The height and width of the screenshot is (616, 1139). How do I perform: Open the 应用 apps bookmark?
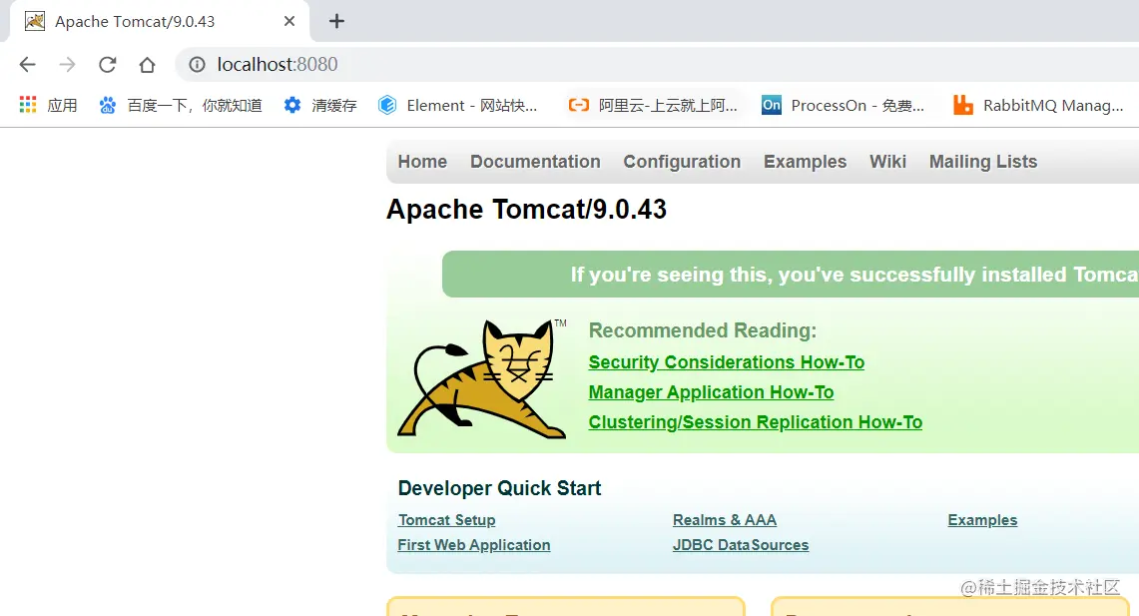pyautogui.click(x=48, y=106)
